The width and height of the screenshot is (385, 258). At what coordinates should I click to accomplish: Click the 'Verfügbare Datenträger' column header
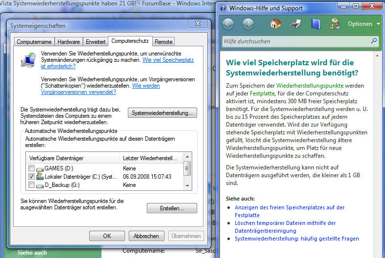click(73, 158)
